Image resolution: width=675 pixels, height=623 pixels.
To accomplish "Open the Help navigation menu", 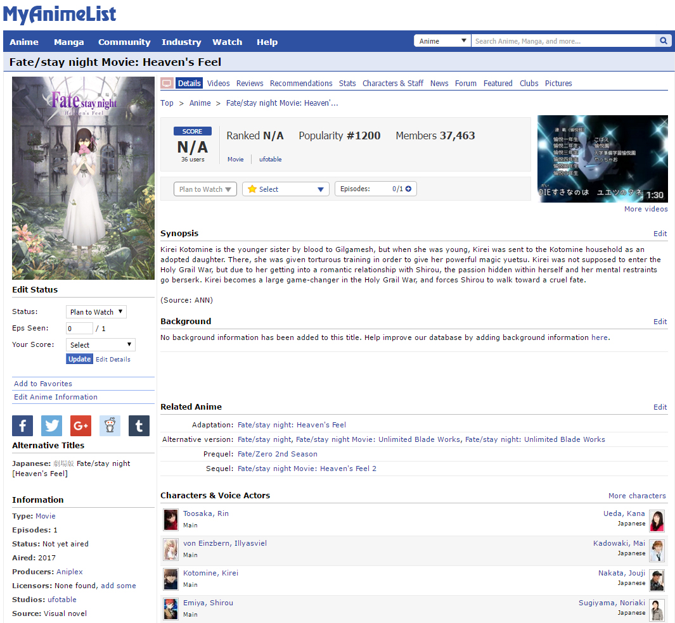I will (x=267, y=42).
